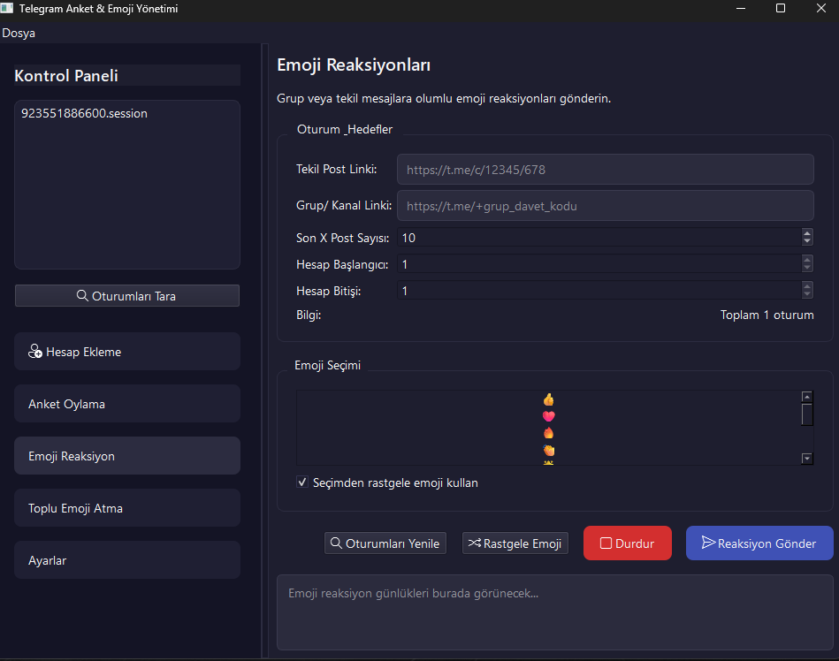The image size is (839, 661).
Task: Click Oturumları Yenile refresh button
Action: (x=385, y=543)
